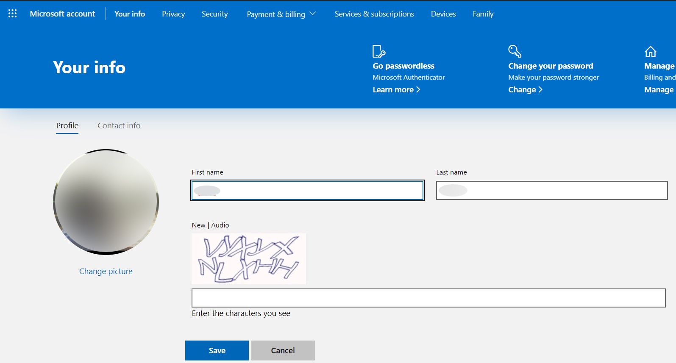Click the blurred profile picture

click(106, 202)
